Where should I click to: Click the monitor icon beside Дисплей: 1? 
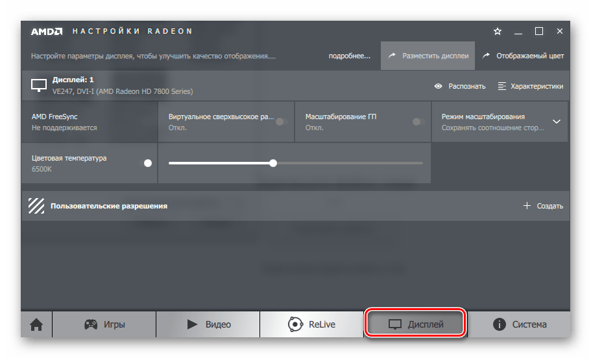pyautogui.click(x=39, y=85)
